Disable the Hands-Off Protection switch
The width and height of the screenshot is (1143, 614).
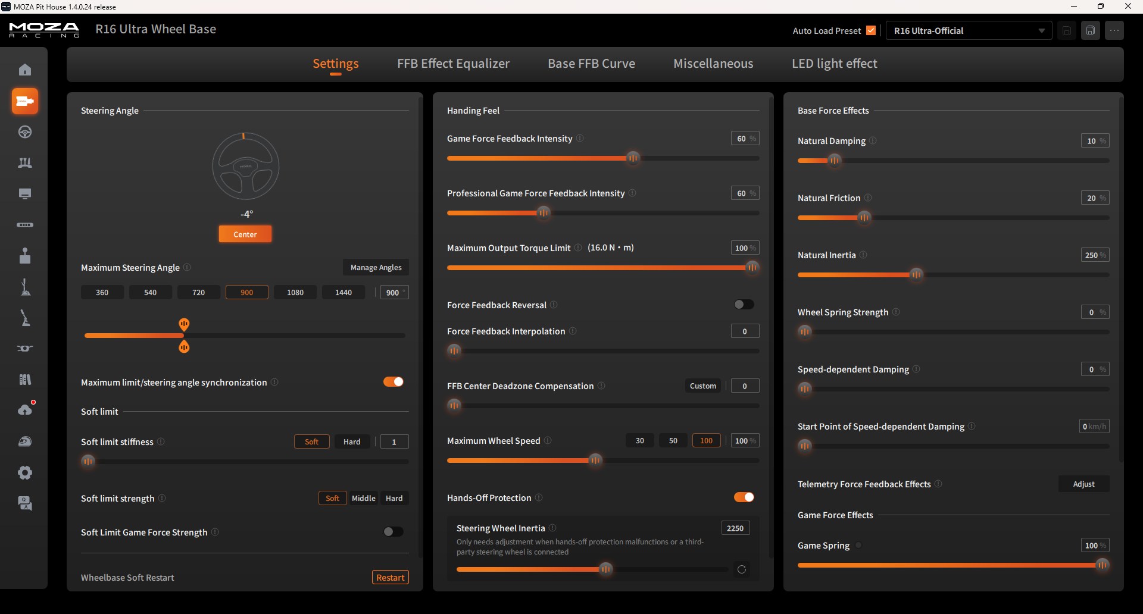[744, 497]
